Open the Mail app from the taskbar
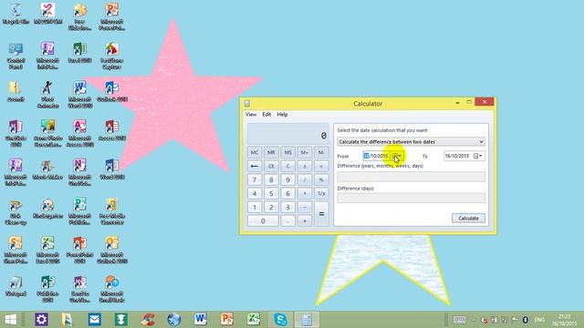The height and width of the screenshot is (328, 584). 94,320
